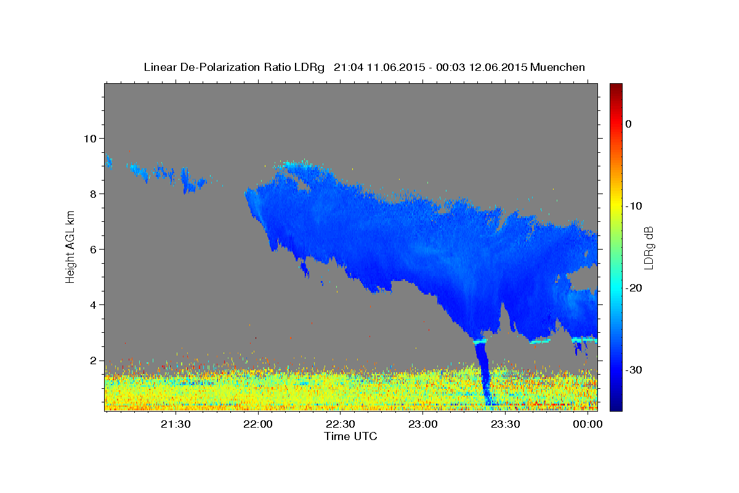Click the colorbar value '-20'
The width and height of the screenshot is (739, 493).
click(634, 288)
